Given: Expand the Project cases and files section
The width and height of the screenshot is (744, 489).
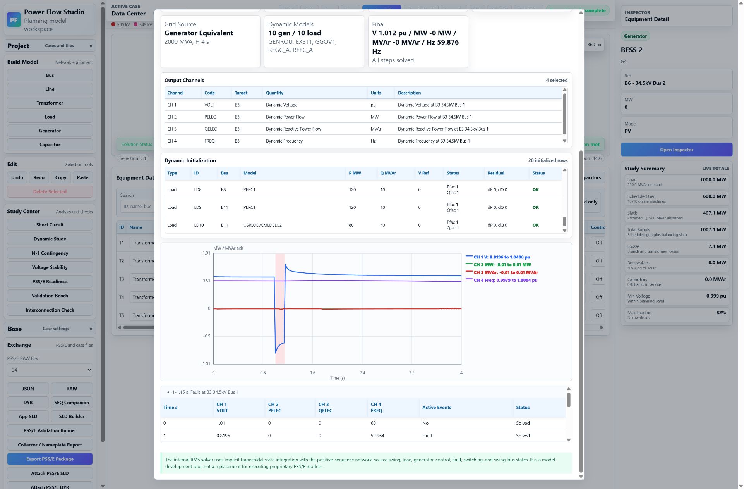Looking at the screenshot, I should 50,46.
